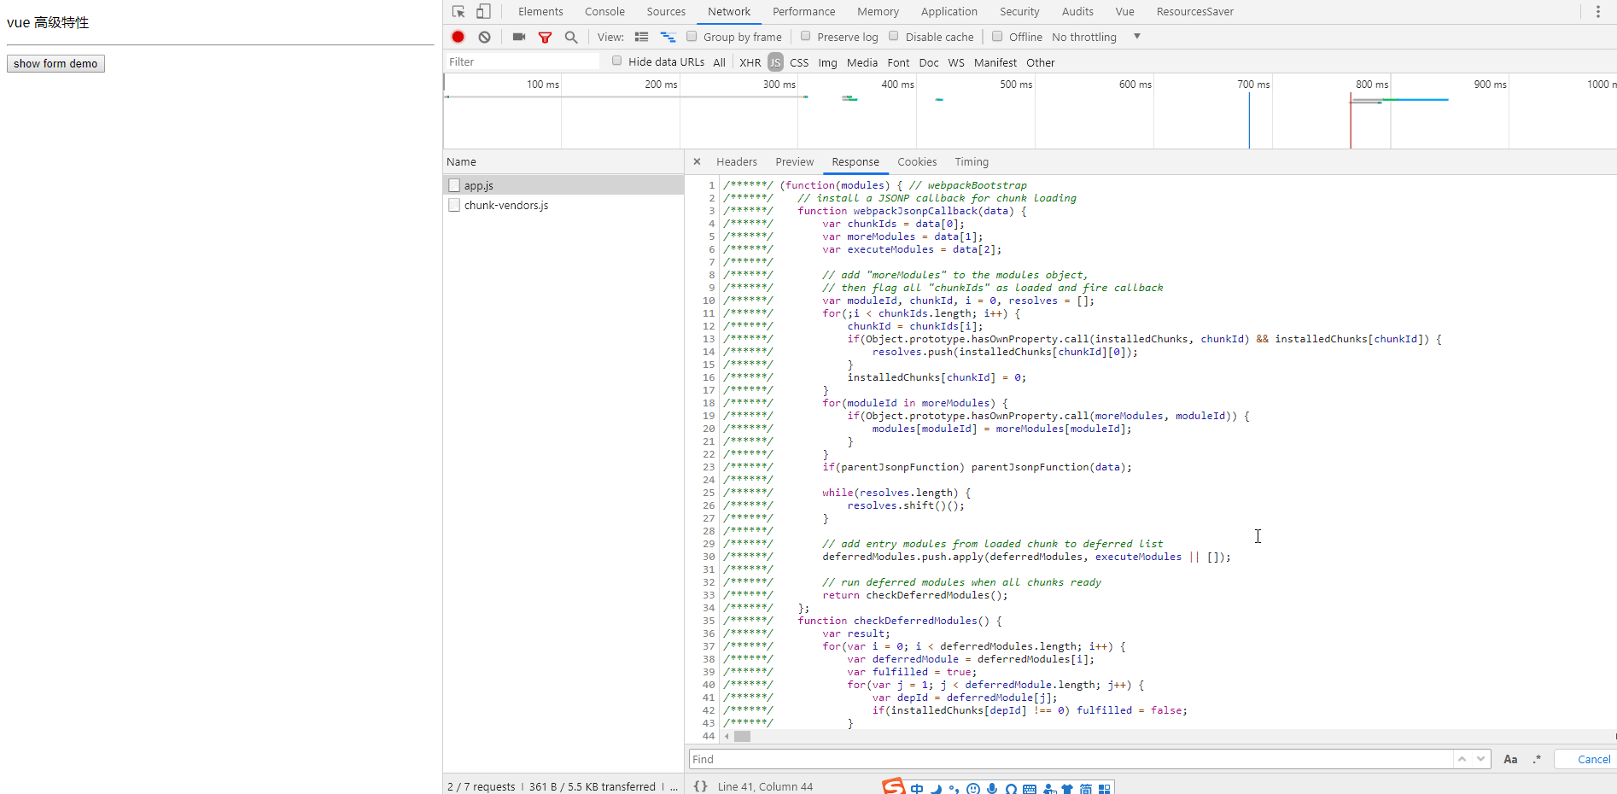The image size is (1617, 794).
Task: Open the DevTools three-dot customize menu
Action: (1598, 12)
